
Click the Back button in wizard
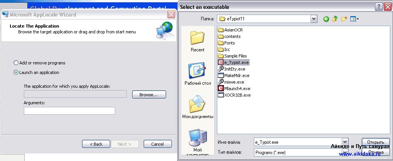point(96,144)
